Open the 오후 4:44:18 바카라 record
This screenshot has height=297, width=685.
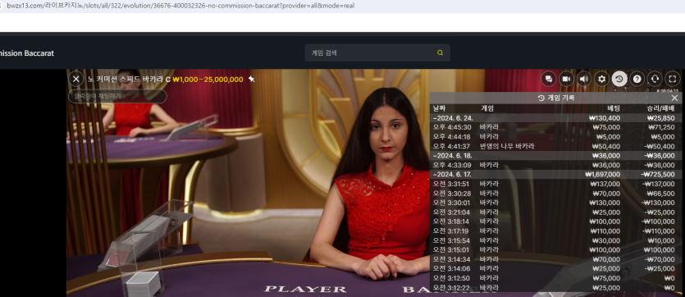[x=555, y=137]
